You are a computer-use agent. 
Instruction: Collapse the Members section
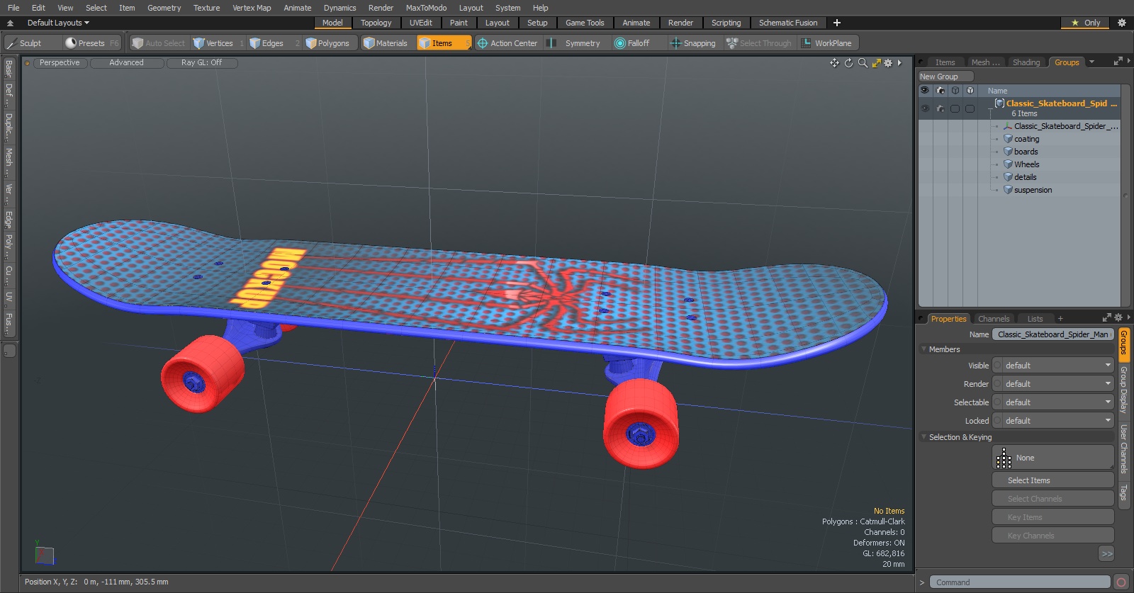(x=924, y=349)
